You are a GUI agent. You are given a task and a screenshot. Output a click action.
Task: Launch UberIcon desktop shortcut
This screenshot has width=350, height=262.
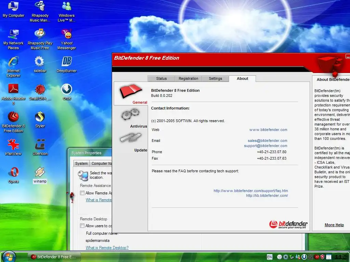[x=40, y=147]
